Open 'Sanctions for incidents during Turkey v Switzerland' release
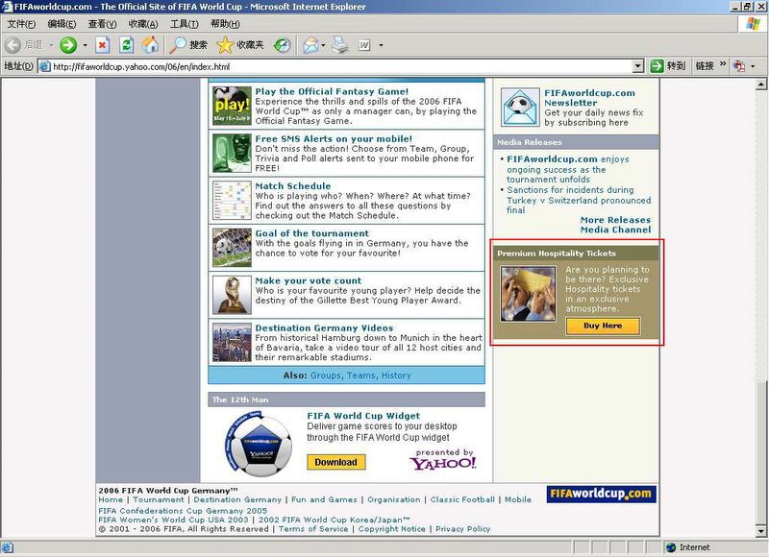769x557 pixels. tap(579, 200)
